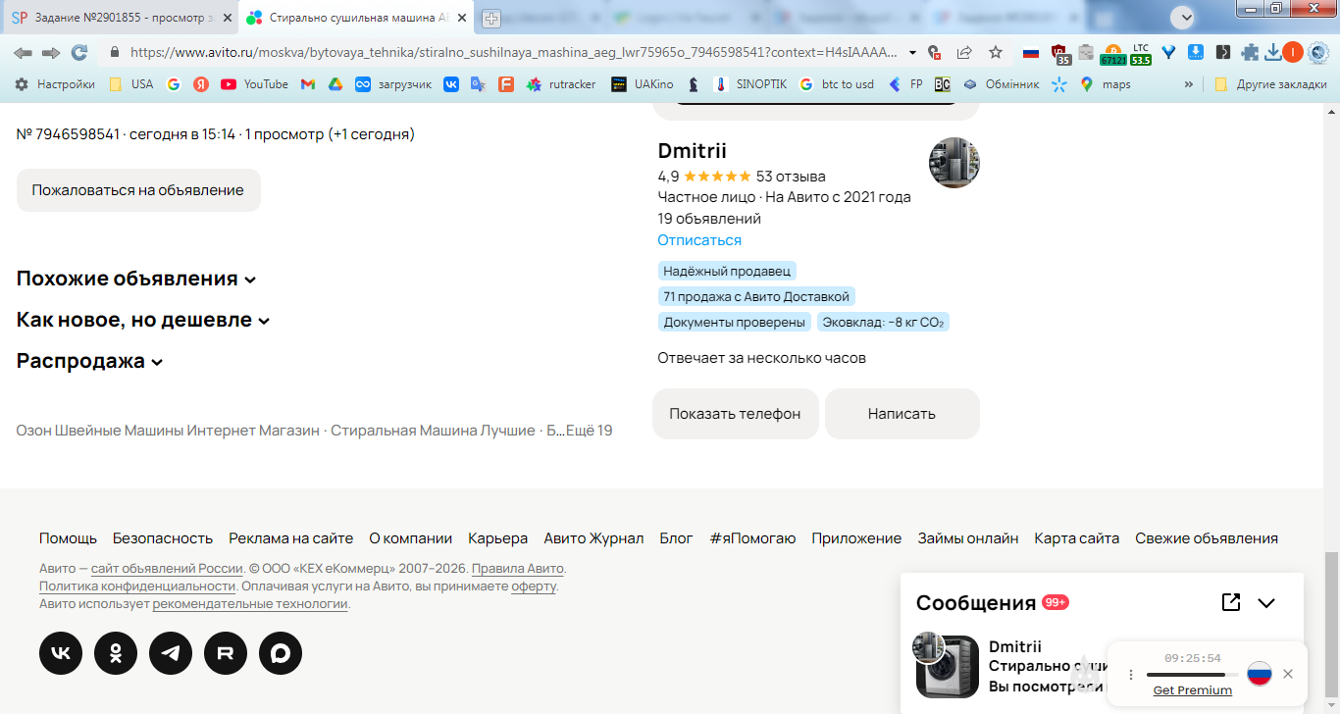Select the Стирально сушильная машина tab
This screenshot has width=1340, height=714.
coord(357,18)
